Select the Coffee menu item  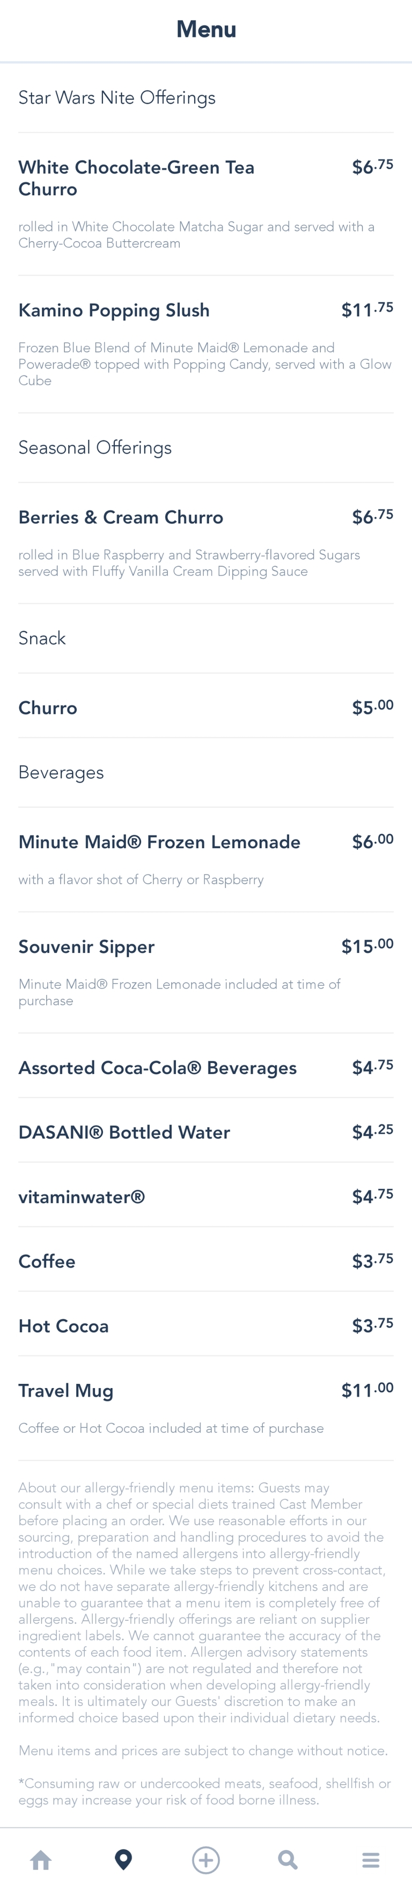[47, 1262]
